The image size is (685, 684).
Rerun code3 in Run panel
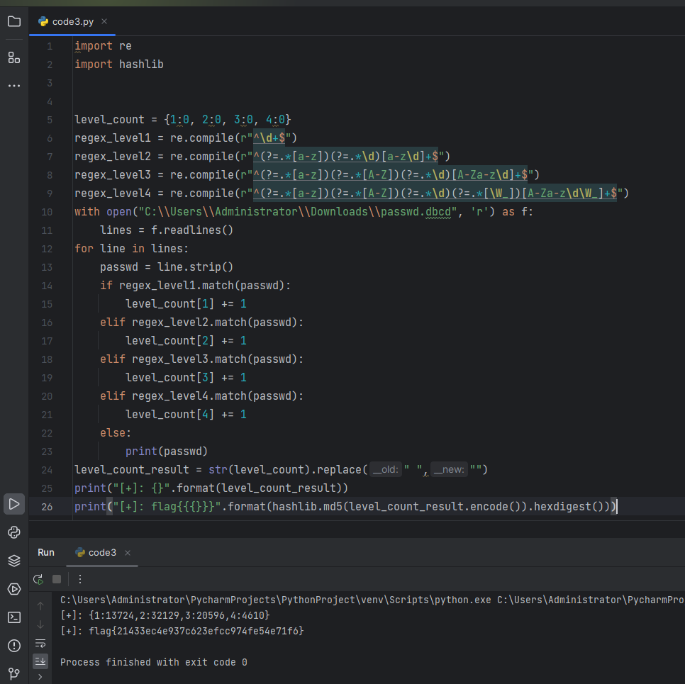pos(38,580)
